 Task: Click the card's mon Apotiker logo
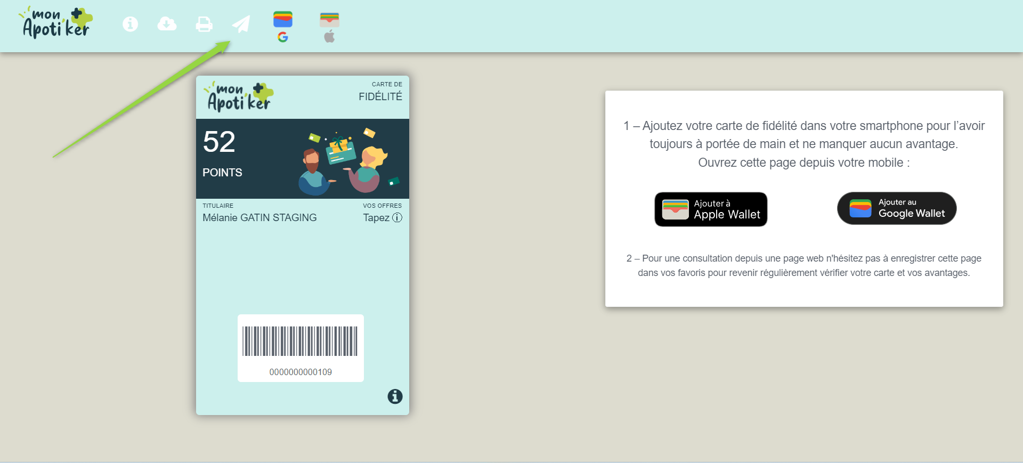coord(239,96)
